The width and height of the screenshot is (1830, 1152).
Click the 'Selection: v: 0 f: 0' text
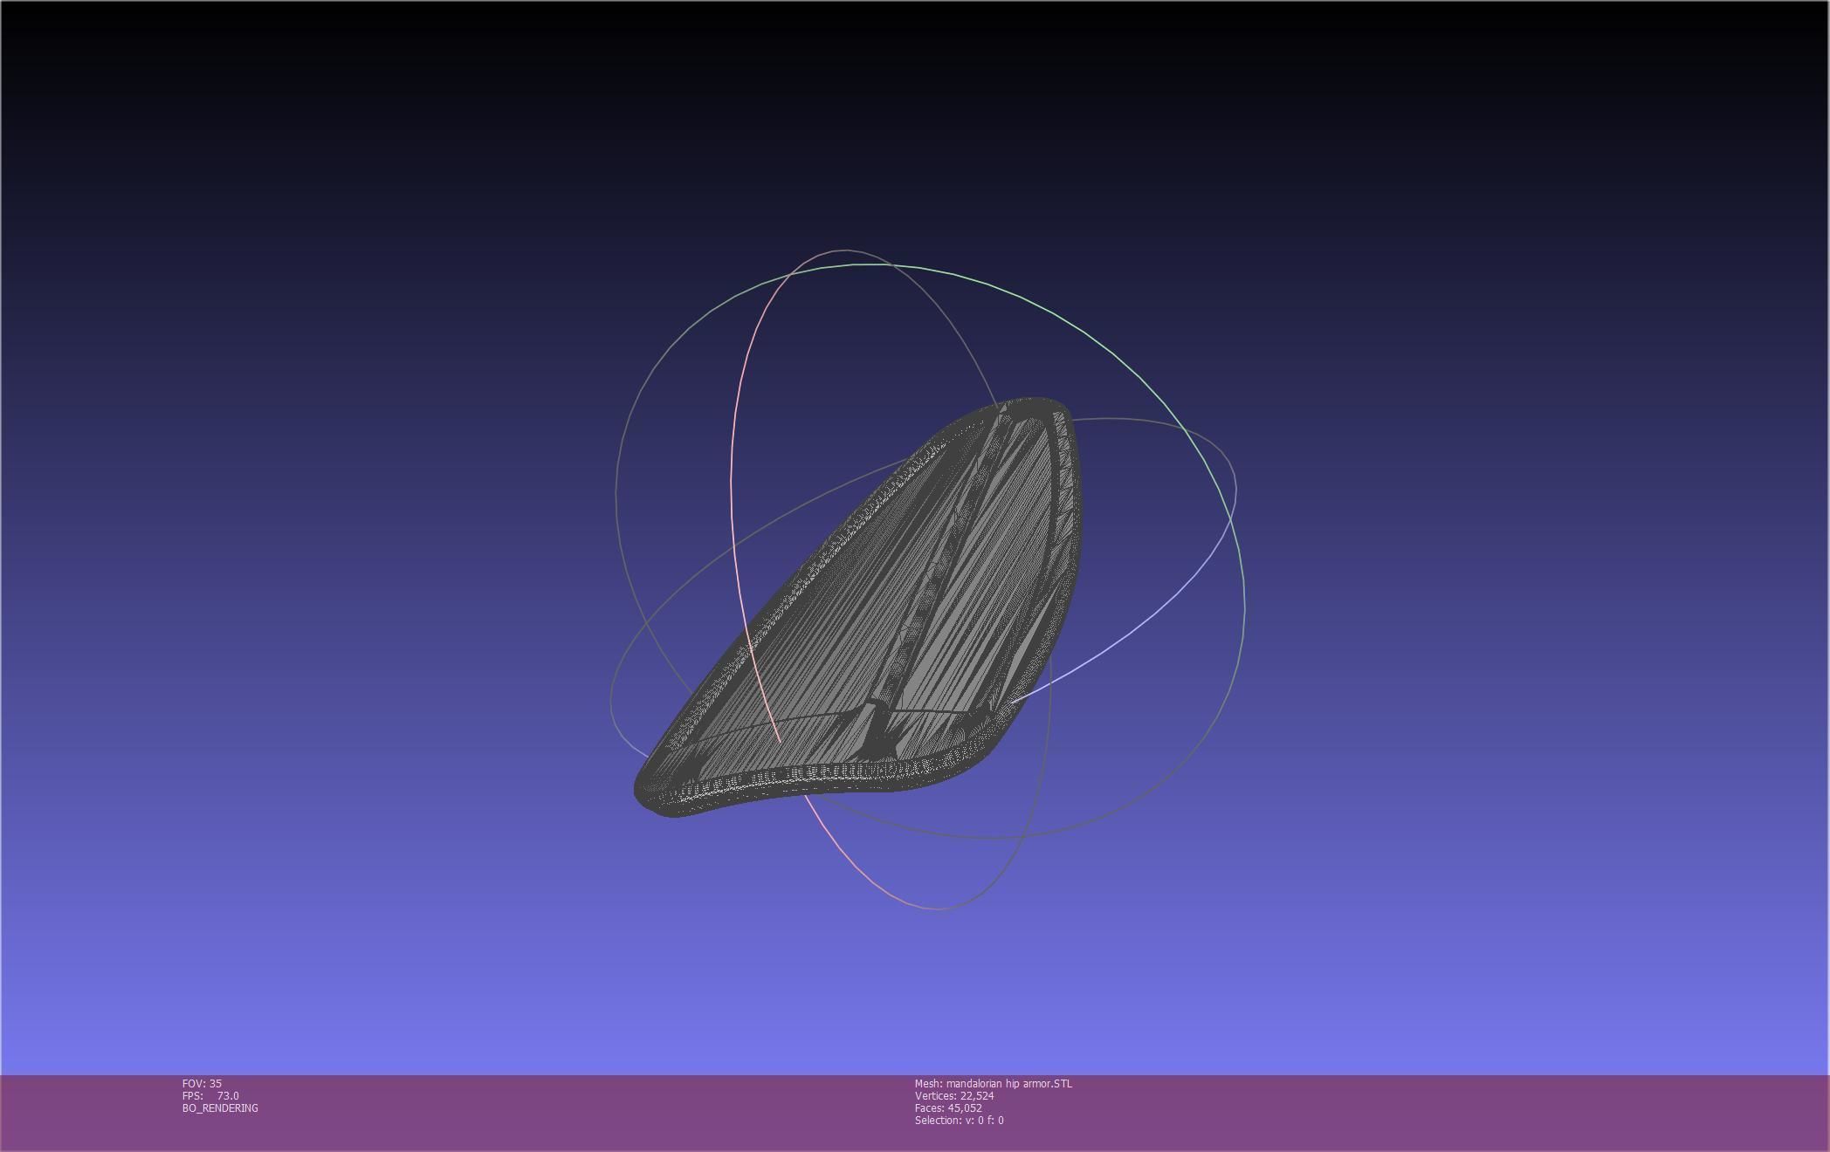point(960,1120)
